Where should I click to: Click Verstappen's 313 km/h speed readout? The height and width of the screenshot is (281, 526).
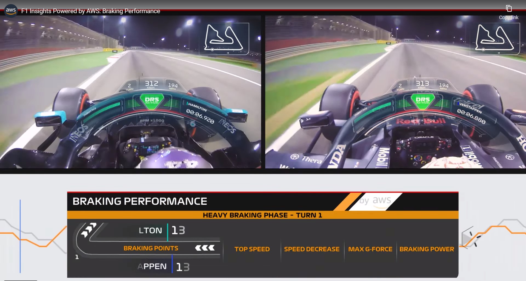[422, 83]
